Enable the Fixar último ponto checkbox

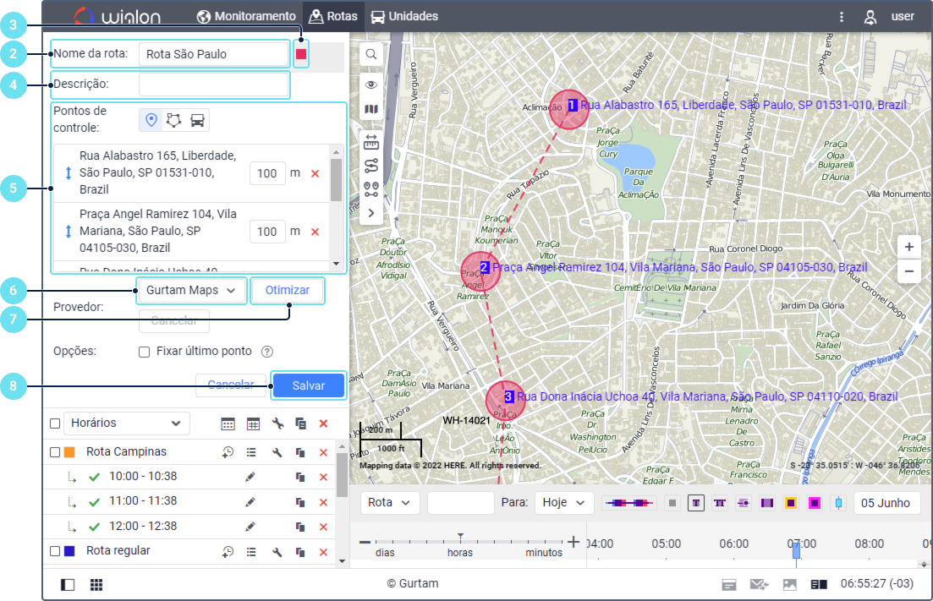144,352
